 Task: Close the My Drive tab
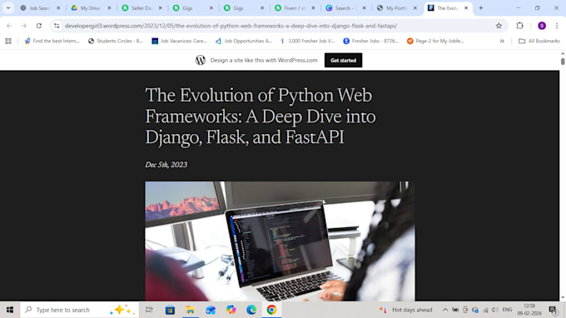point(109,8)
